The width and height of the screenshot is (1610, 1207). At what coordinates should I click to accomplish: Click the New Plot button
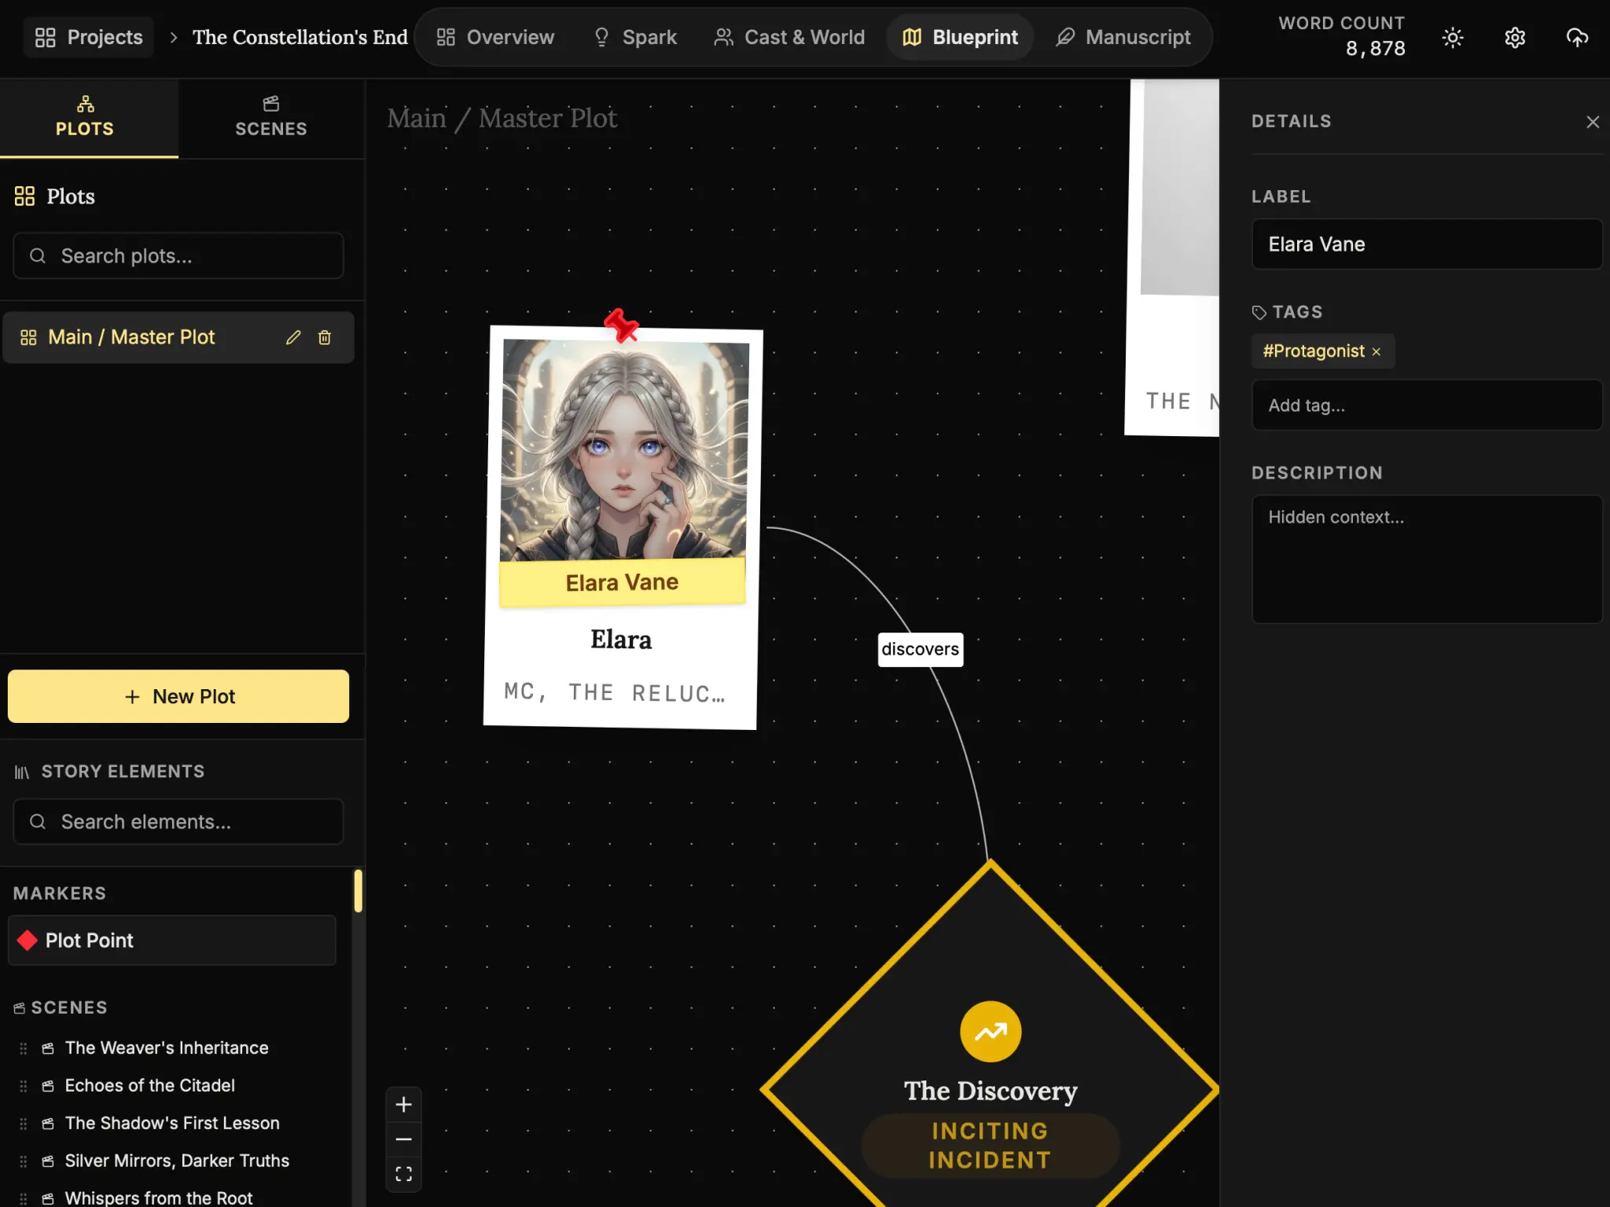point(178,696)
